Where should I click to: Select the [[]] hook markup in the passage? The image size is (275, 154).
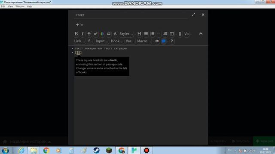[78, 52]
